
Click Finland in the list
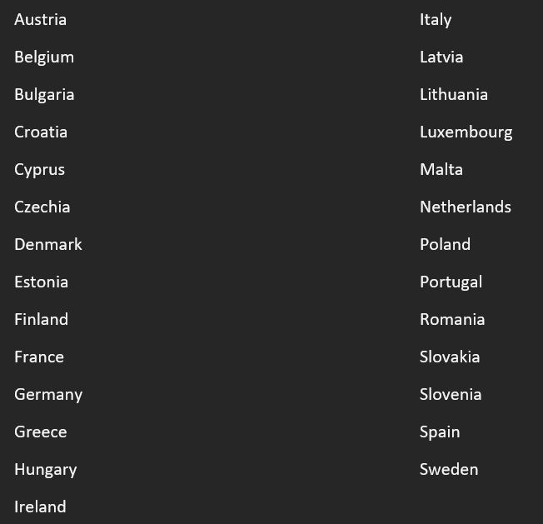[41, 319]
